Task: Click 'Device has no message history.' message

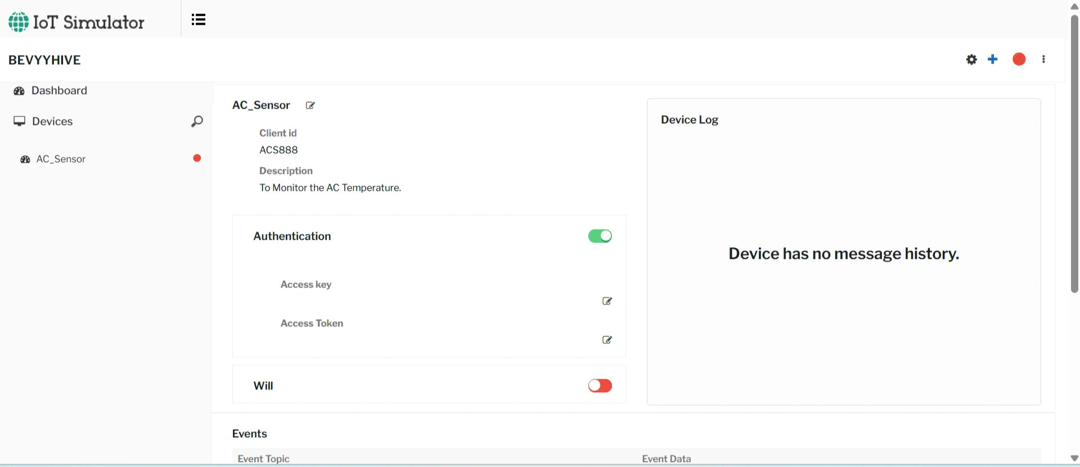Action: [844, 254]
